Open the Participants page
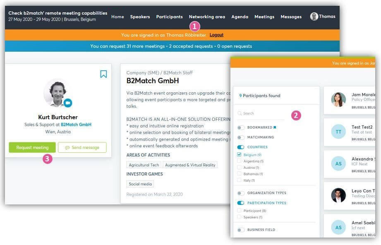The image size is (381, 245). click(x=169, y=17)
